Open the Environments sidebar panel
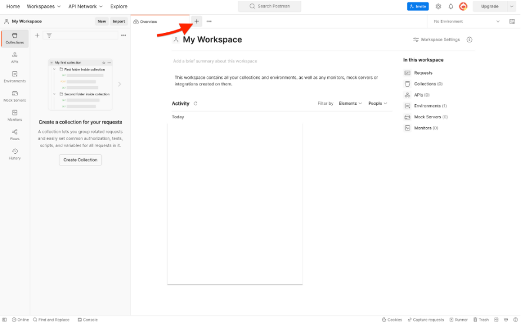Viewport: 521px width, 325px height. [15, 77]
